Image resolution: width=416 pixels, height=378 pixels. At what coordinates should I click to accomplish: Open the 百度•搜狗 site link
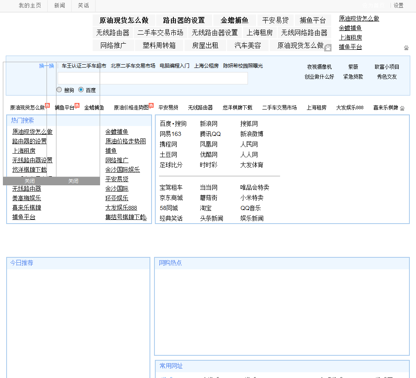click(173, 124)
